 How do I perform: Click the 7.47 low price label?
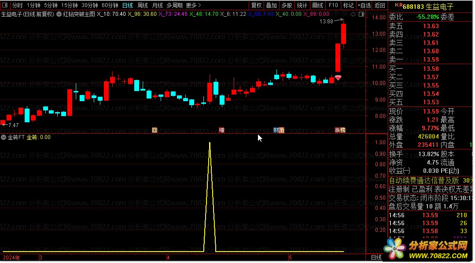pyautogui.click(x=14, y=125)
